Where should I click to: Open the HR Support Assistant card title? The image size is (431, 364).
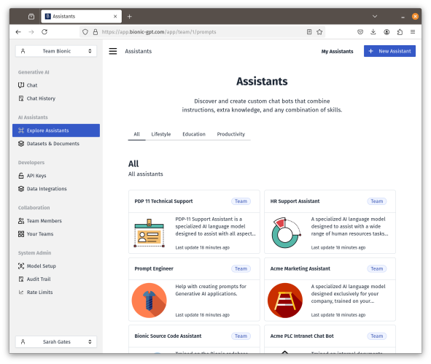click(295, 201)
